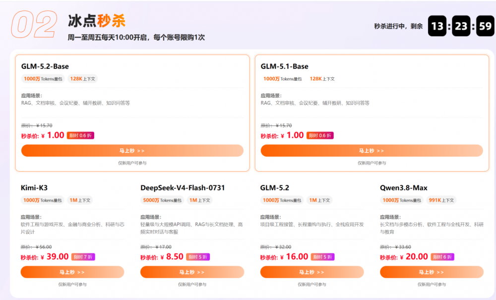Click 马上秒 button under Qwen3.8-Max
496x300 pixels.
coord(432,272)
